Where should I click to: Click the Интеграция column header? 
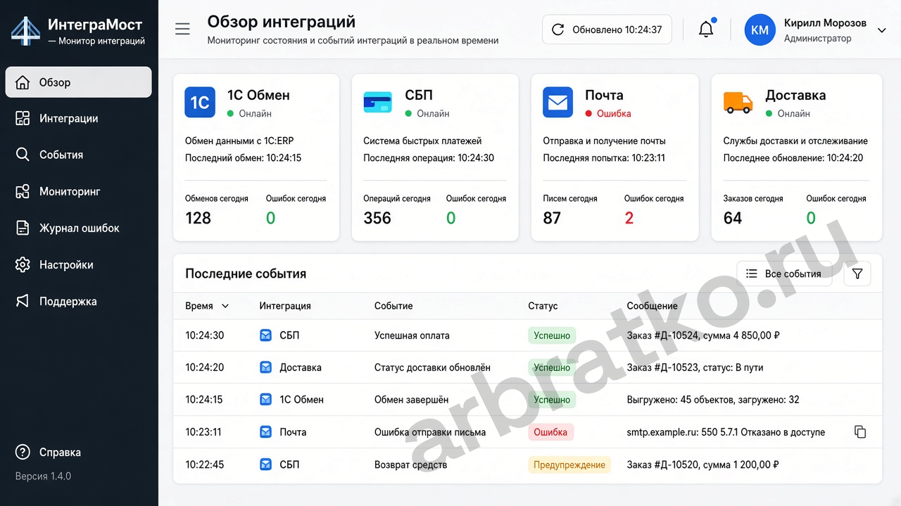[285, 306]
